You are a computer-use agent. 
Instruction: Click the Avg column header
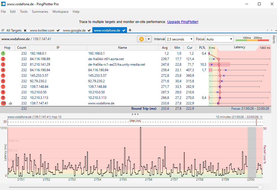coord(165,48)
